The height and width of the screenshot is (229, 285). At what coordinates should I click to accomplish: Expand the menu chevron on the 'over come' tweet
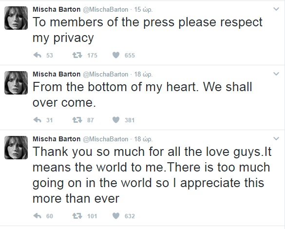click(276, 74)
